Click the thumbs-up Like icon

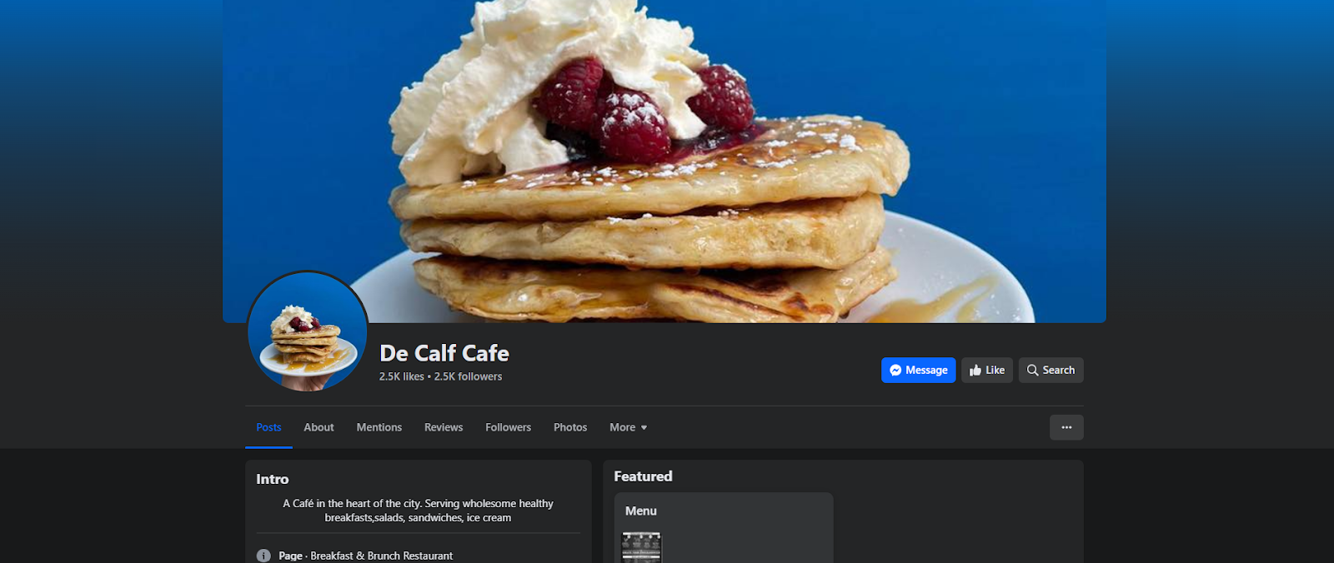[975, 371]
